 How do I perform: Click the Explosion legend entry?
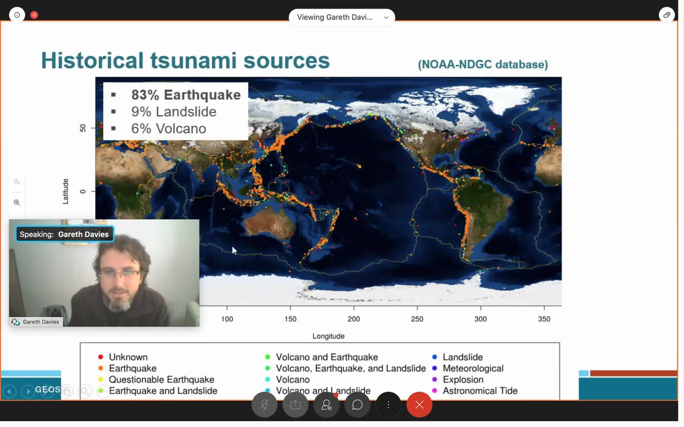[x=457, y=379]
